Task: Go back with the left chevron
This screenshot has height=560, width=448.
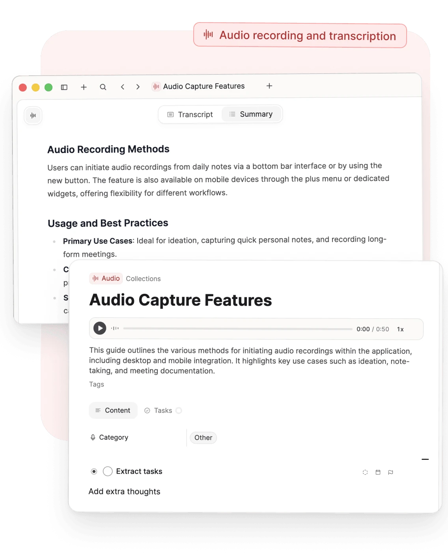Action: pyautogui.click(x=123, y=87)
